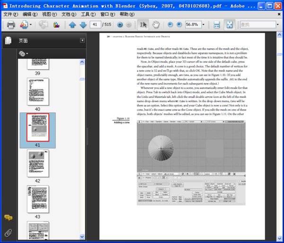284x243 pixels.
Task: Click the thumbnails panel scrollbar thumb
Action: [x=82, y=79]
